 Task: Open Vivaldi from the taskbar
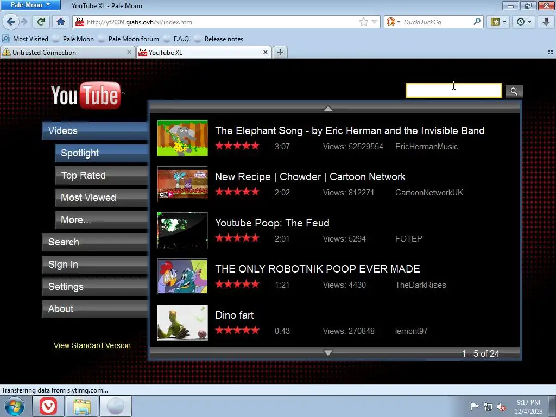[x=48, y=406]
